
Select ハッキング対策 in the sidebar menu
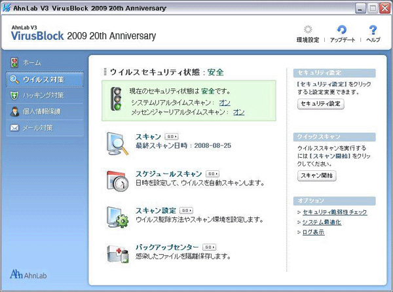(45, 96)
